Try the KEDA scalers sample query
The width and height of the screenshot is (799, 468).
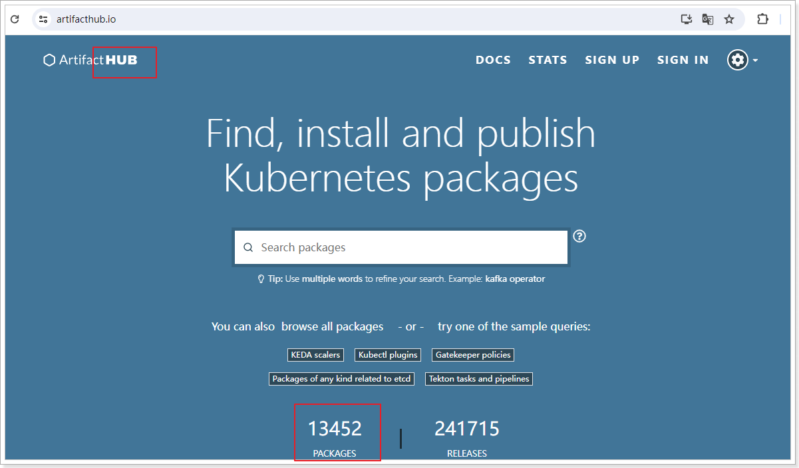click(315, 355)
